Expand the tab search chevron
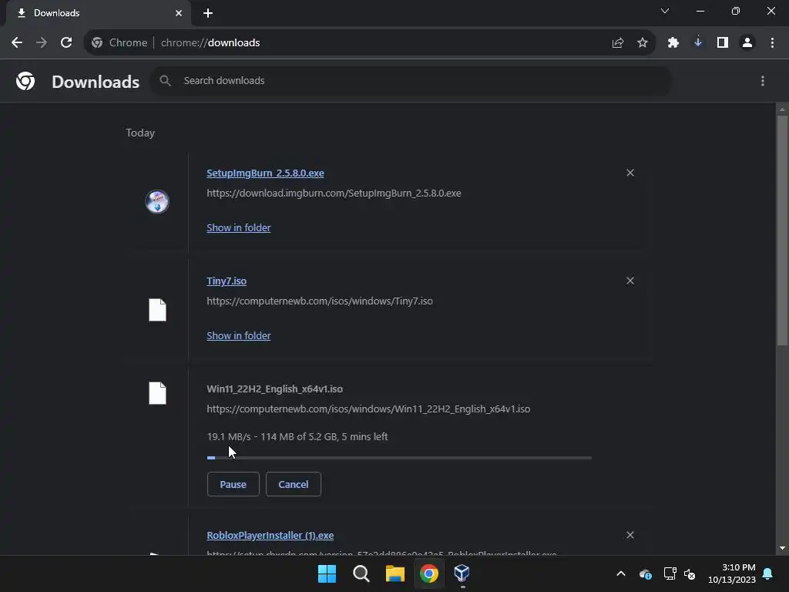789x592 pixels. (x=665, y=11)
